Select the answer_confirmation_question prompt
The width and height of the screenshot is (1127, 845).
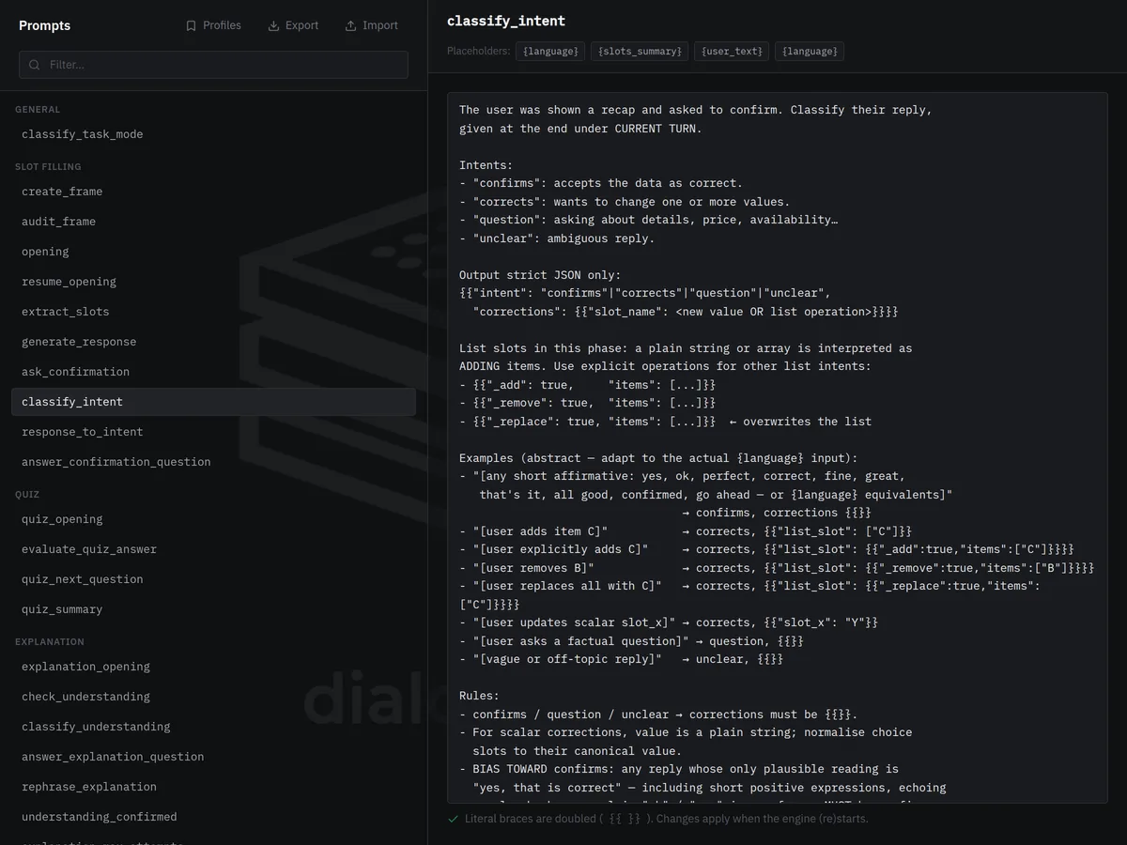213,462
